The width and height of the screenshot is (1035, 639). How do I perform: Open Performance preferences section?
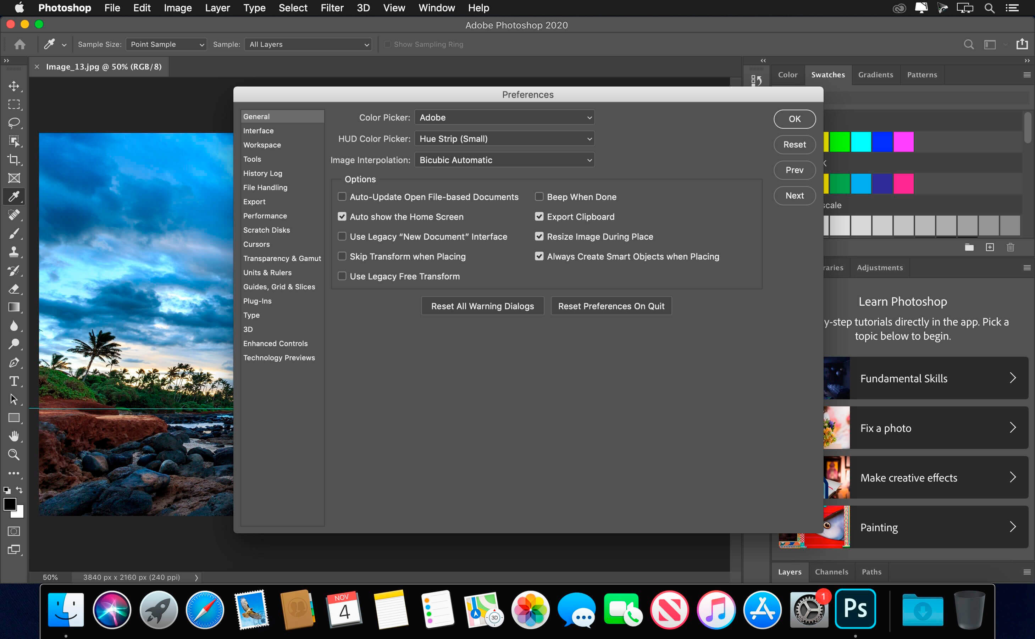point(265,216)
